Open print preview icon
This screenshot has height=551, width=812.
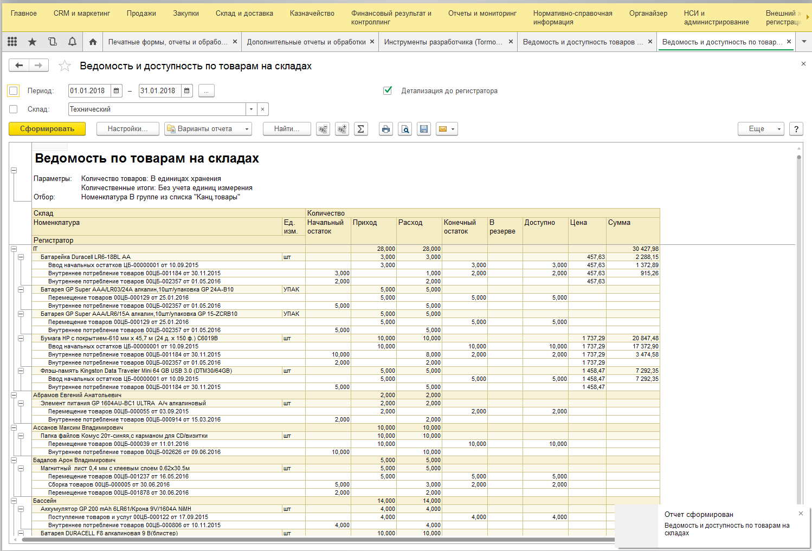click(405, 129)
